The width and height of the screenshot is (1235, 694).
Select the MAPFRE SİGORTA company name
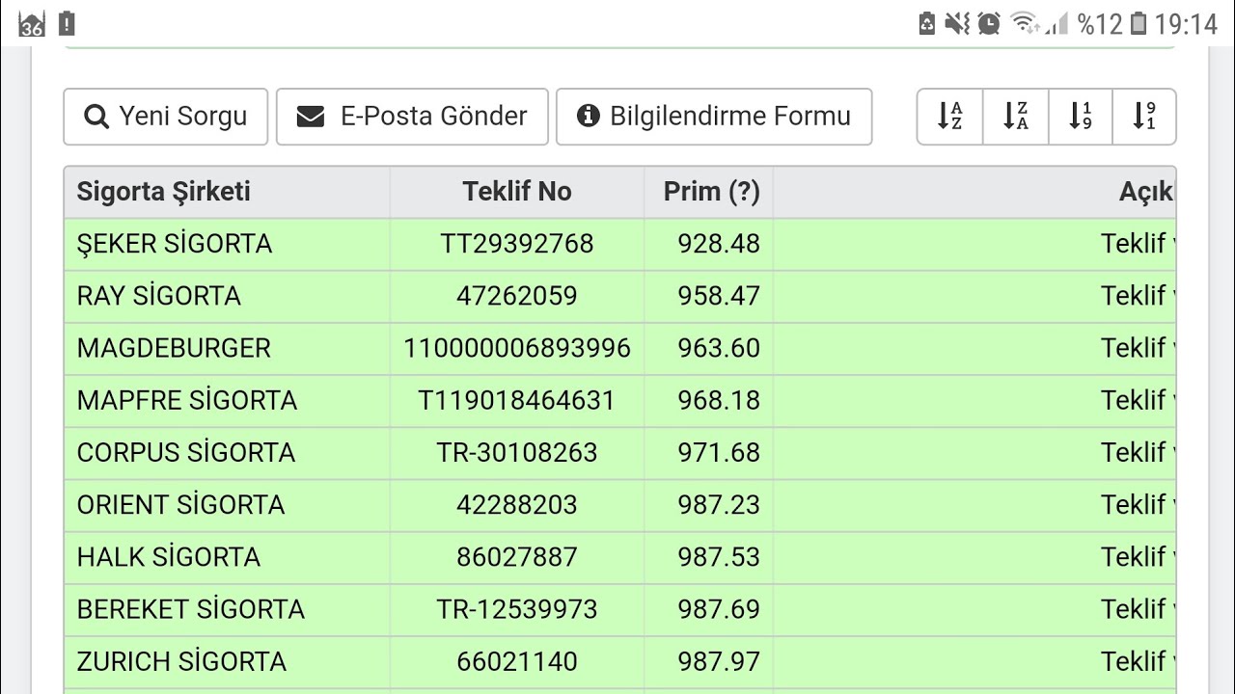pos(187,400)
